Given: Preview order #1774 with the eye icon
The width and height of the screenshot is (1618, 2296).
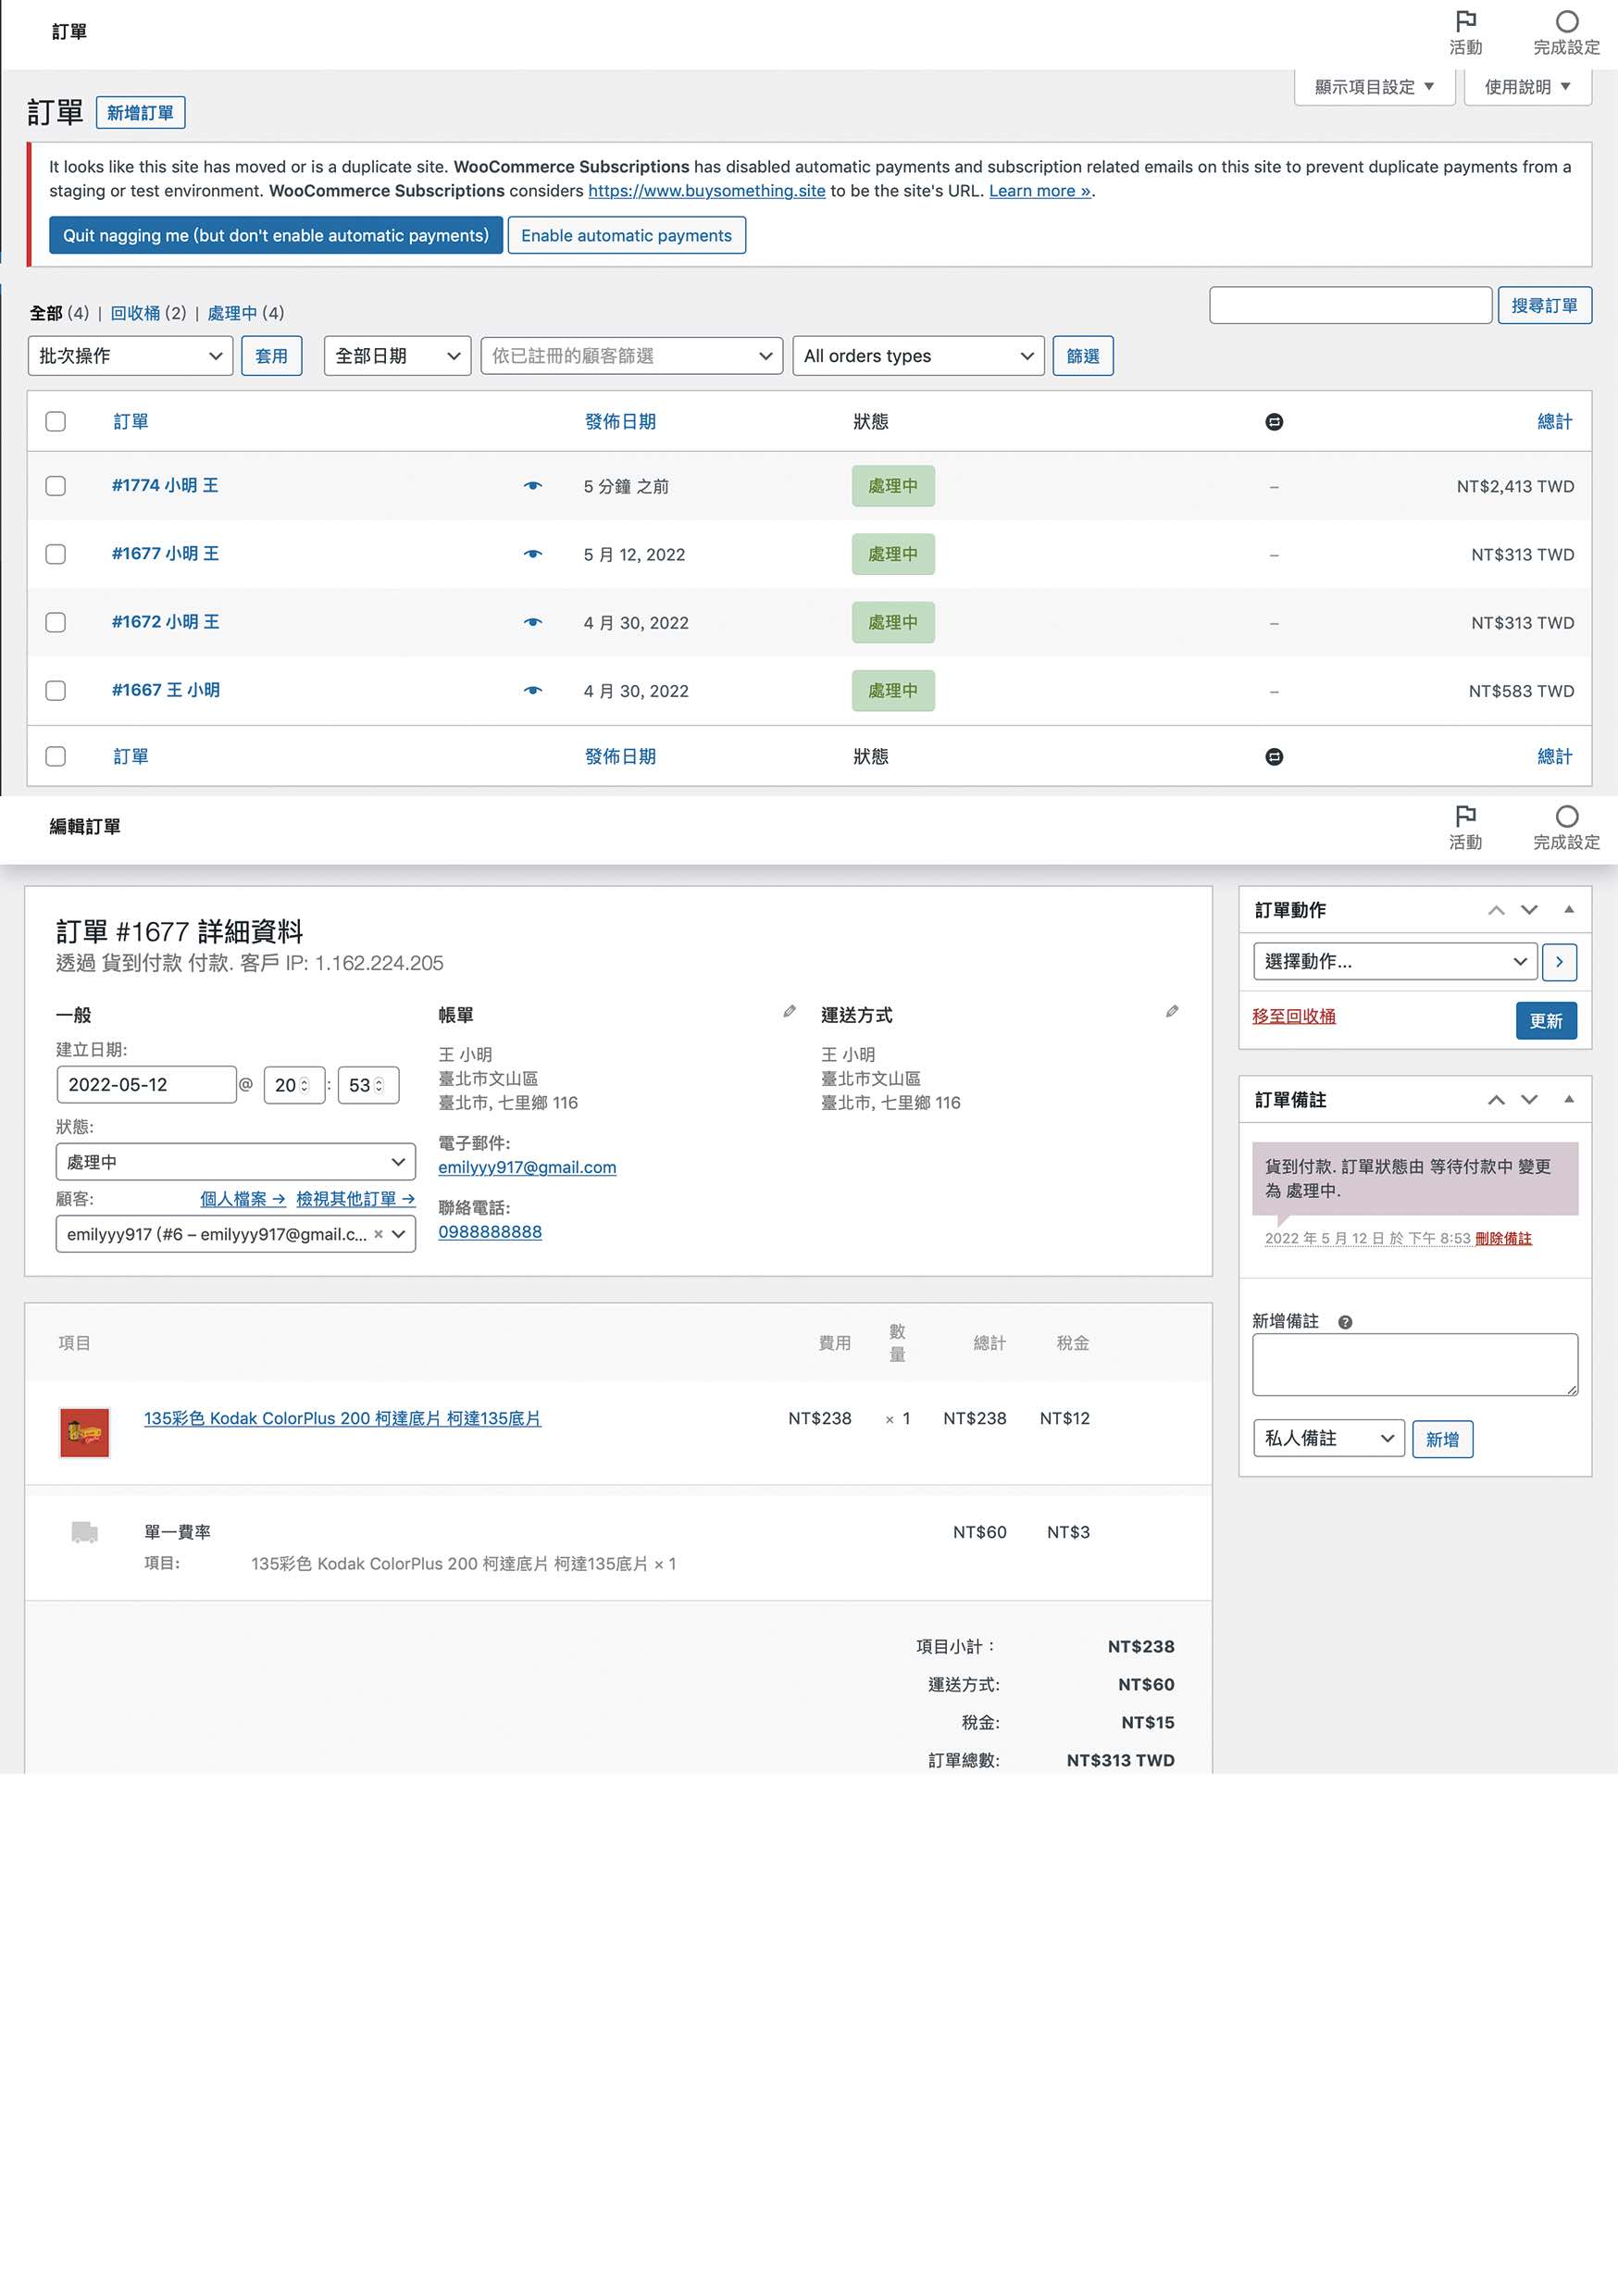Looking at the screenshot, I should (x=533, y=486).
